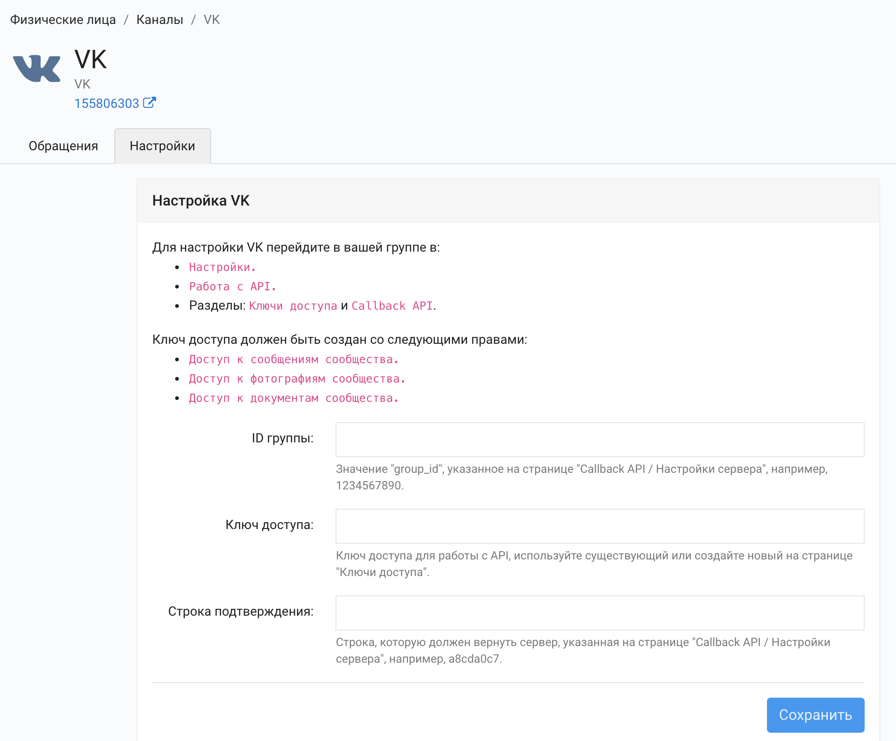Go to Физические лица breadcrumb

tap(63, 20)
